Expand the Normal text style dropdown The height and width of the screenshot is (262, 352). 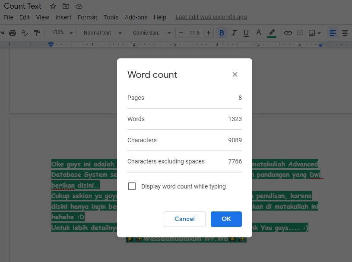click(x=102, y=33)
